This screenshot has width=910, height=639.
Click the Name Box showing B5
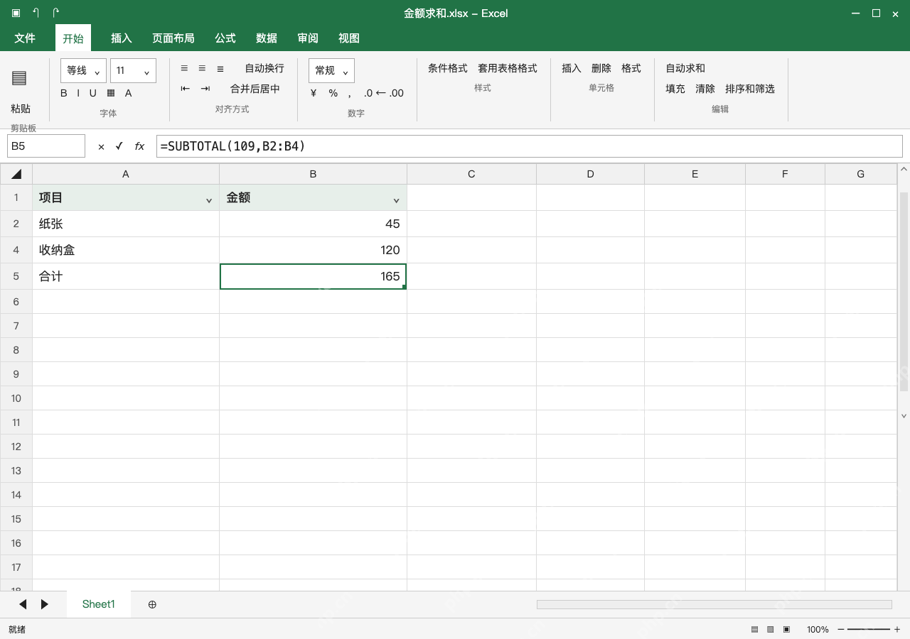tap(46, 146)
